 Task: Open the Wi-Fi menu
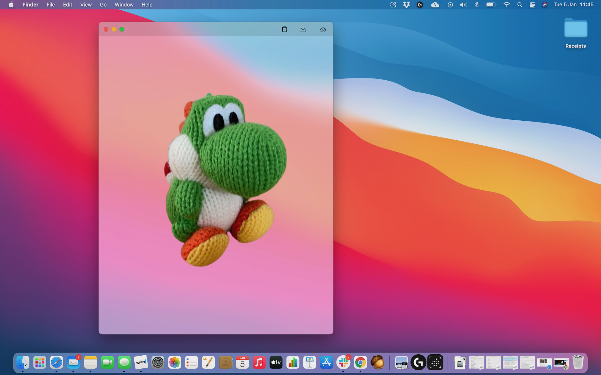506,5
